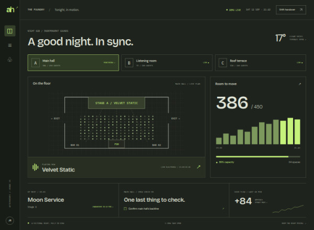Click the Moon Service up-next title

tap(46, 200)
